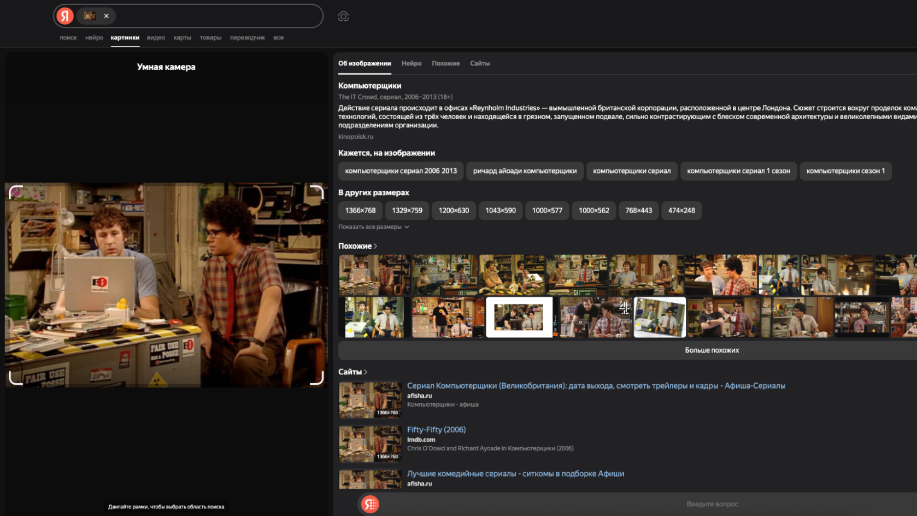
Task: Click the Yandex logo in search bar
Action: click(x=65, y=16)
